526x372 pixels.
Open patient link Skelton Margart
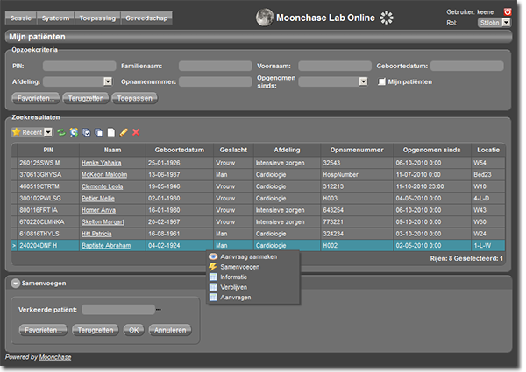[103, 222]
